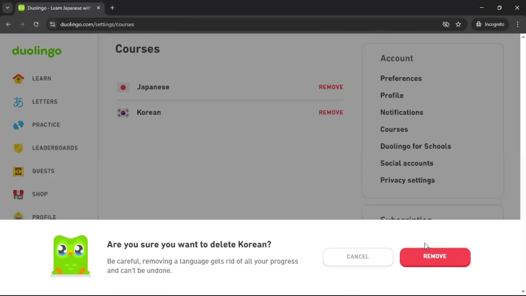
Task: Open the Leaderboards shield icon
Action: click(x=18, y=148)
